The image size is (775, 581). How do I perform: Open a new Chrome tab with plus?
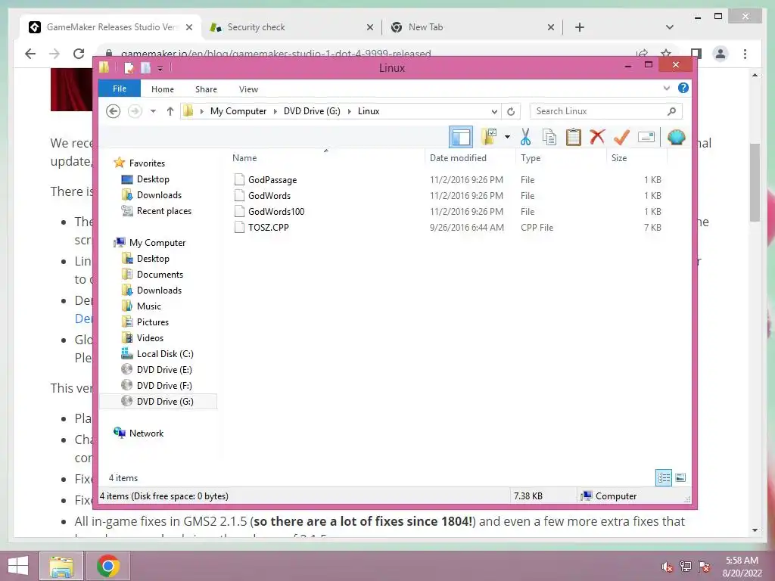click(x=580, y=27)
